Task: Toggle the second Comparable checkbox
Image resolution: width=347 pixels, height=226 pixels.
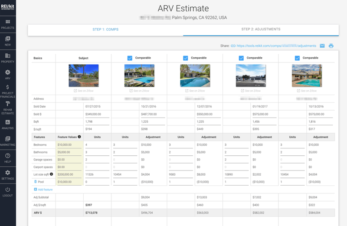Action: 185,58
